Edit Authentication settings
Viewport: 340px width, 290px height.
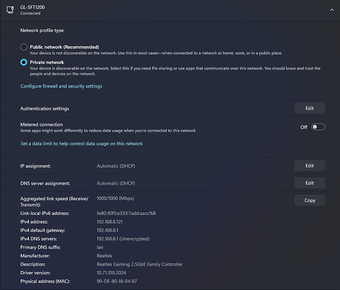[309, 108]
